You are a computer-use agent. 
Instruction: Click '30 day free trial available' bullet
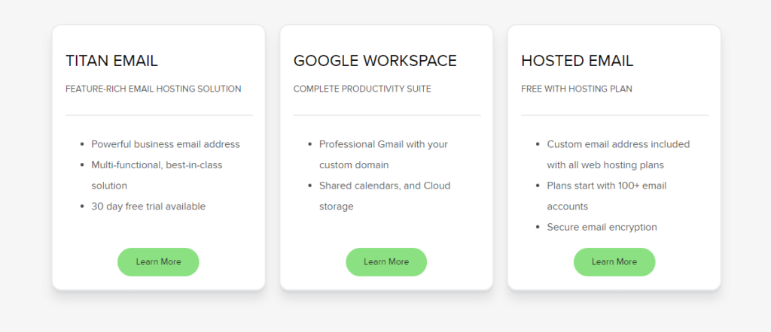click(148, 207)
